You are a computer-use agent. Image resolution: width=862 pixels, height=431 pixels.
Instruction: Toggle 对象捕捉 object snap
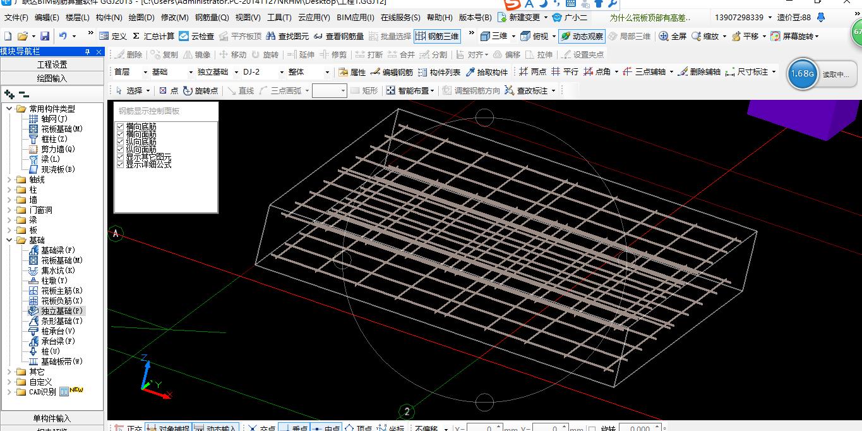pos(168,427)
